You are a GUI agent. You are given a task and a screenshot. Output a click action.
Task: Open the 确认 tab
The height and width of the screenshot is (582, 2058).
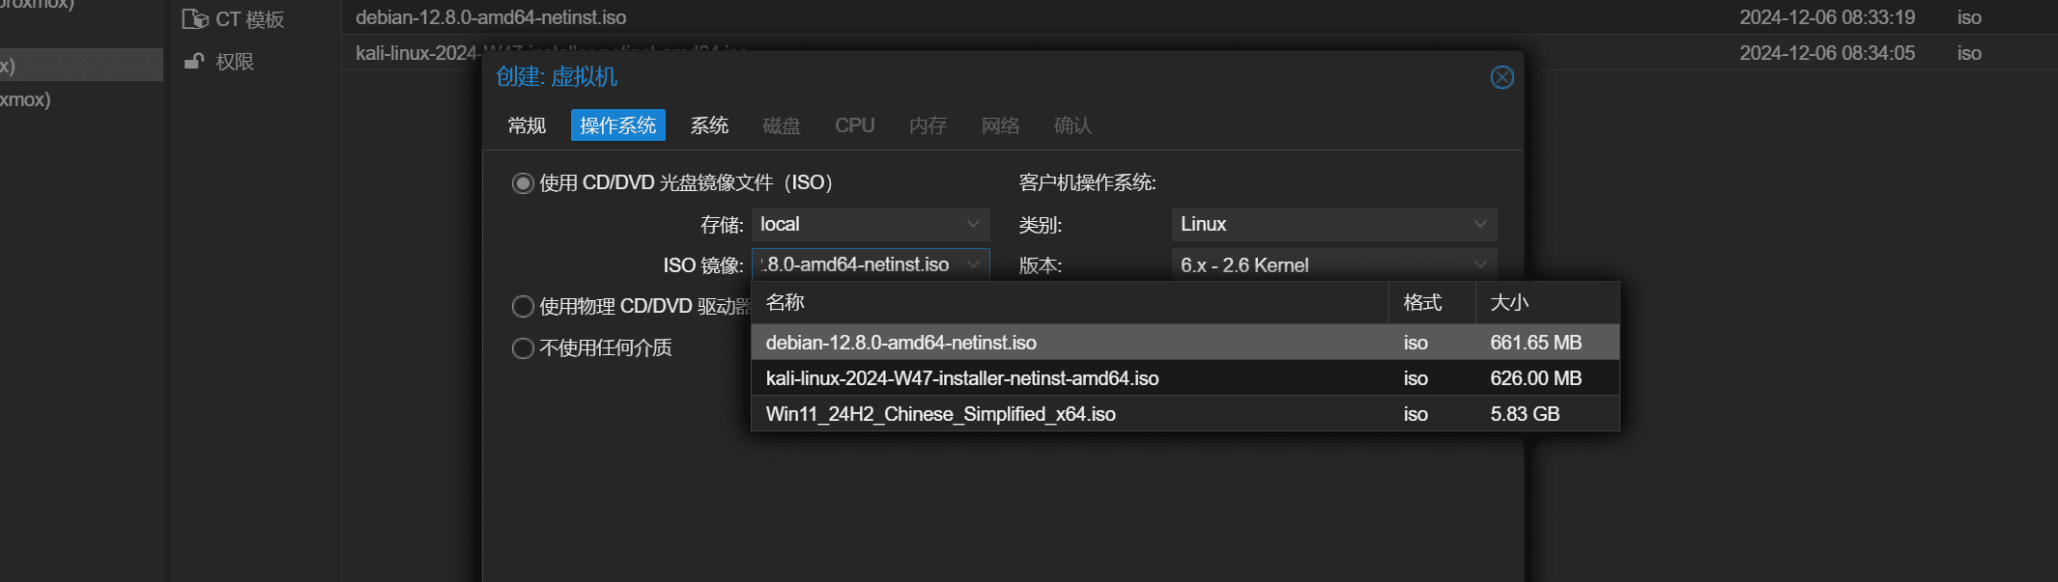tap(1072, 125)
